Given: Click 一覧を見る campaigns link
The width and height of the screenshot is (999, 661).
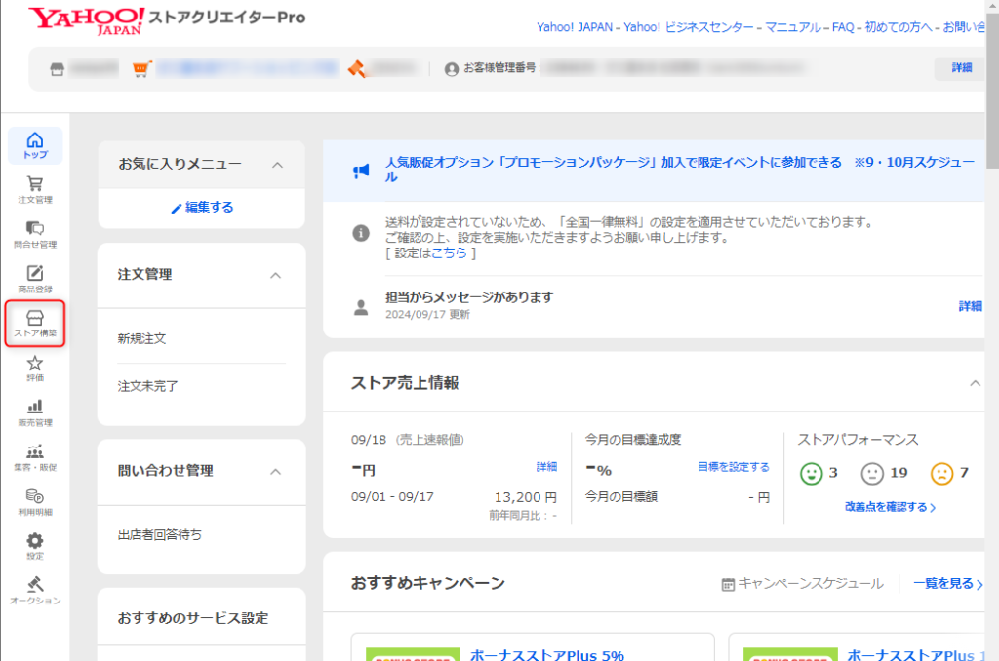Looking at the screenshot, I should click(x=948, y=584).
